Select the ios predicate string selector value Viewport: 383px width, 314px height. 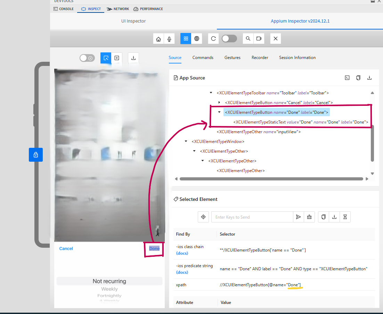[293, 269]
